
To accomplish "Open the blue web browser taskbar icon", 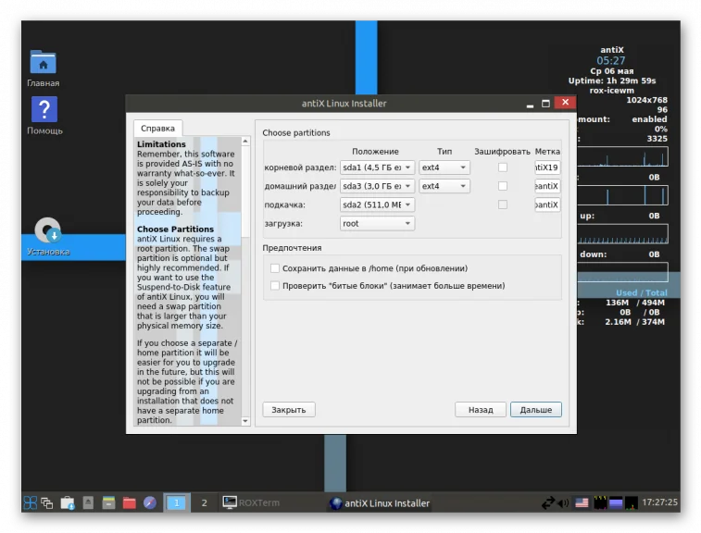I will [149, 503].
